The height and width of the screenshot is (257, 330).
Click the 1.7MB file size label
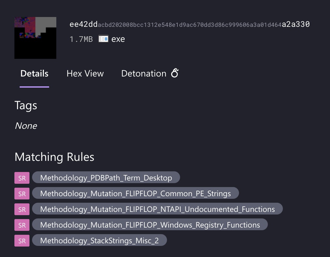(x=81, y=39)
